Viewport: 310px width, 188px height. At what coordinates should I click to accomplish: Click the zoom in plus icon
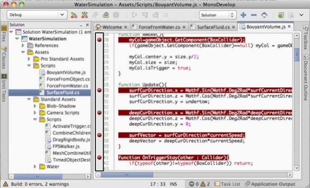pos(244,15)
